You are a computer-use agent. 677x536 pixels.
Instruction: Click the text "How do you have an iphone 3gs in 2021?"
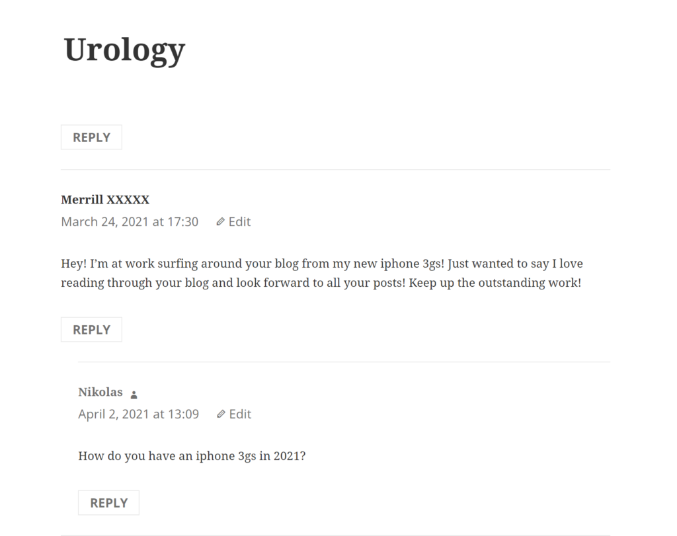192,456
